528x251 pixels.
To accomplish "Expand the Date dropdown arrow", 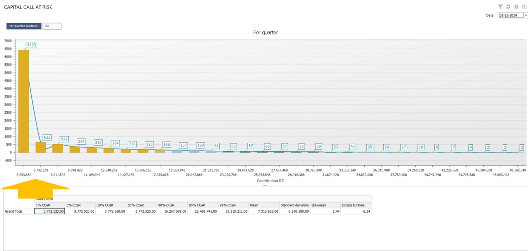I will point(526,15).
